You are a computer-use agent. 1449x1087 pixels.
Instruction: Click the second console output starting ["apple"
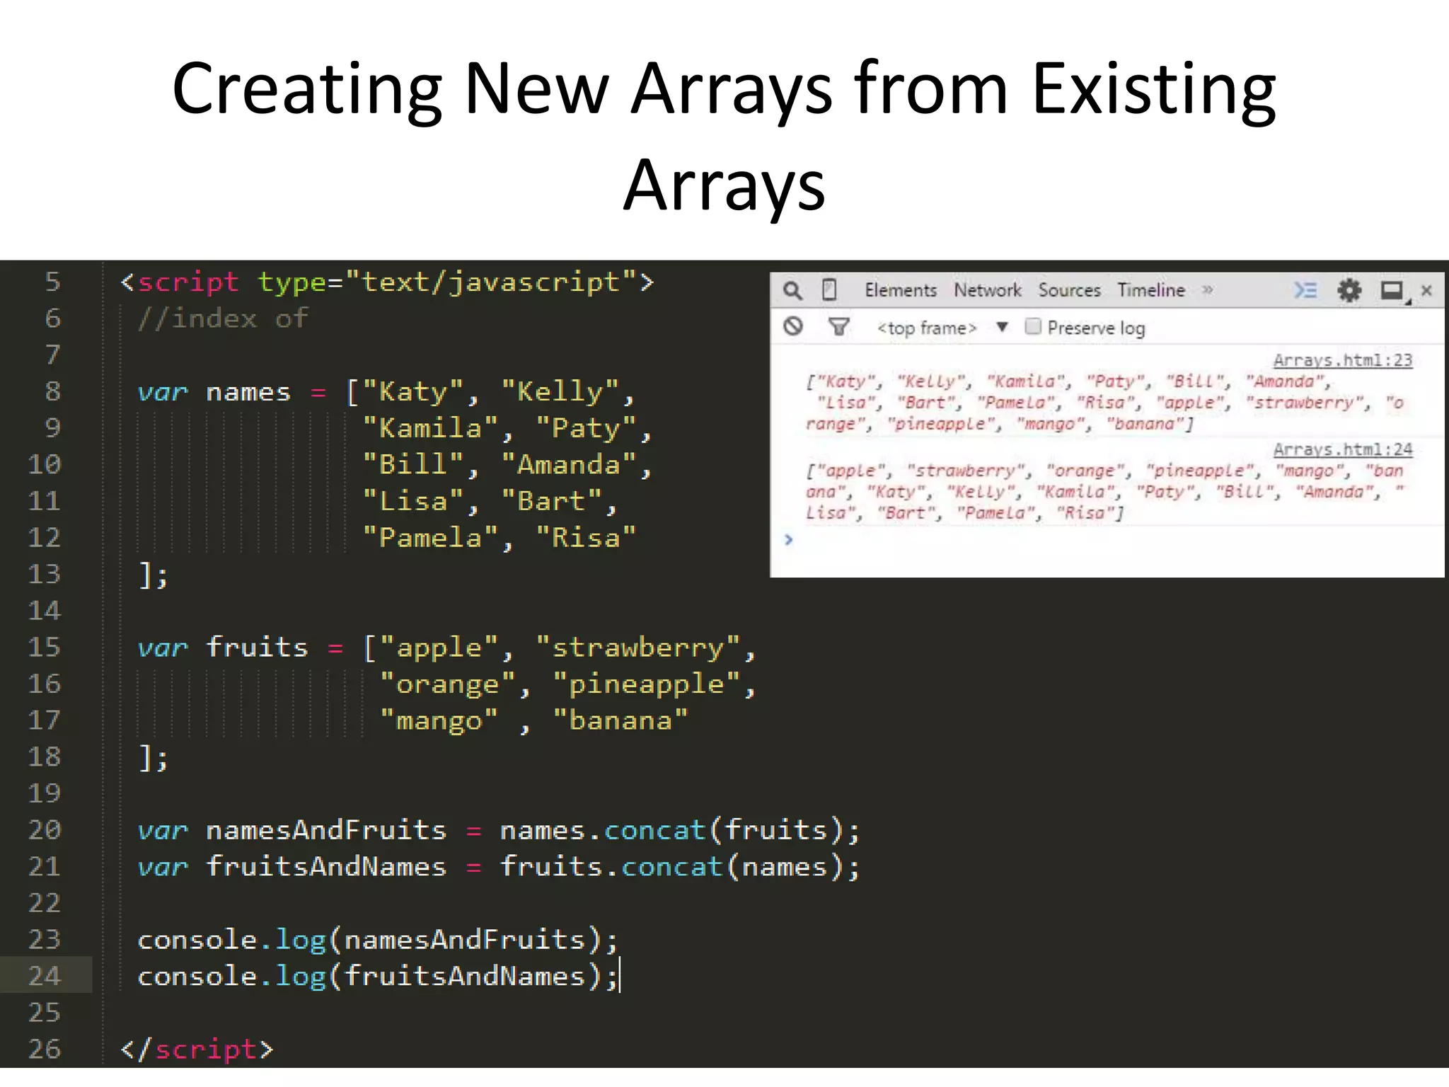[x=1105, y=492]
